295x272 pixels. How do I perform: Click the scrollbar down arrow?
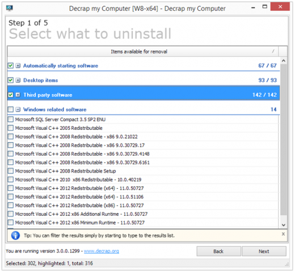point(283,225)
